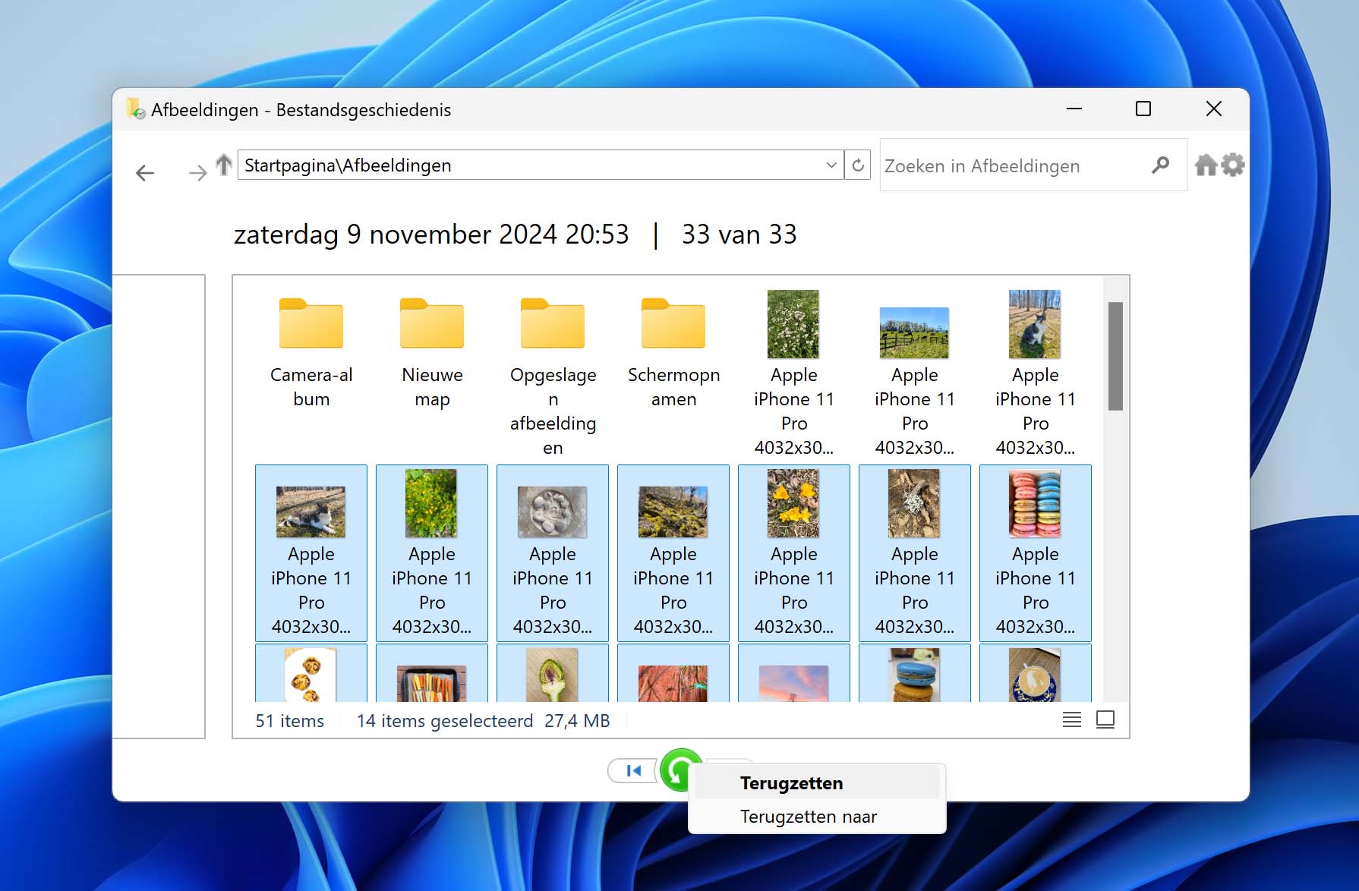Go to previous backup version
Image resolution: width=1359 pixels, height=891 pixels.
632,771
